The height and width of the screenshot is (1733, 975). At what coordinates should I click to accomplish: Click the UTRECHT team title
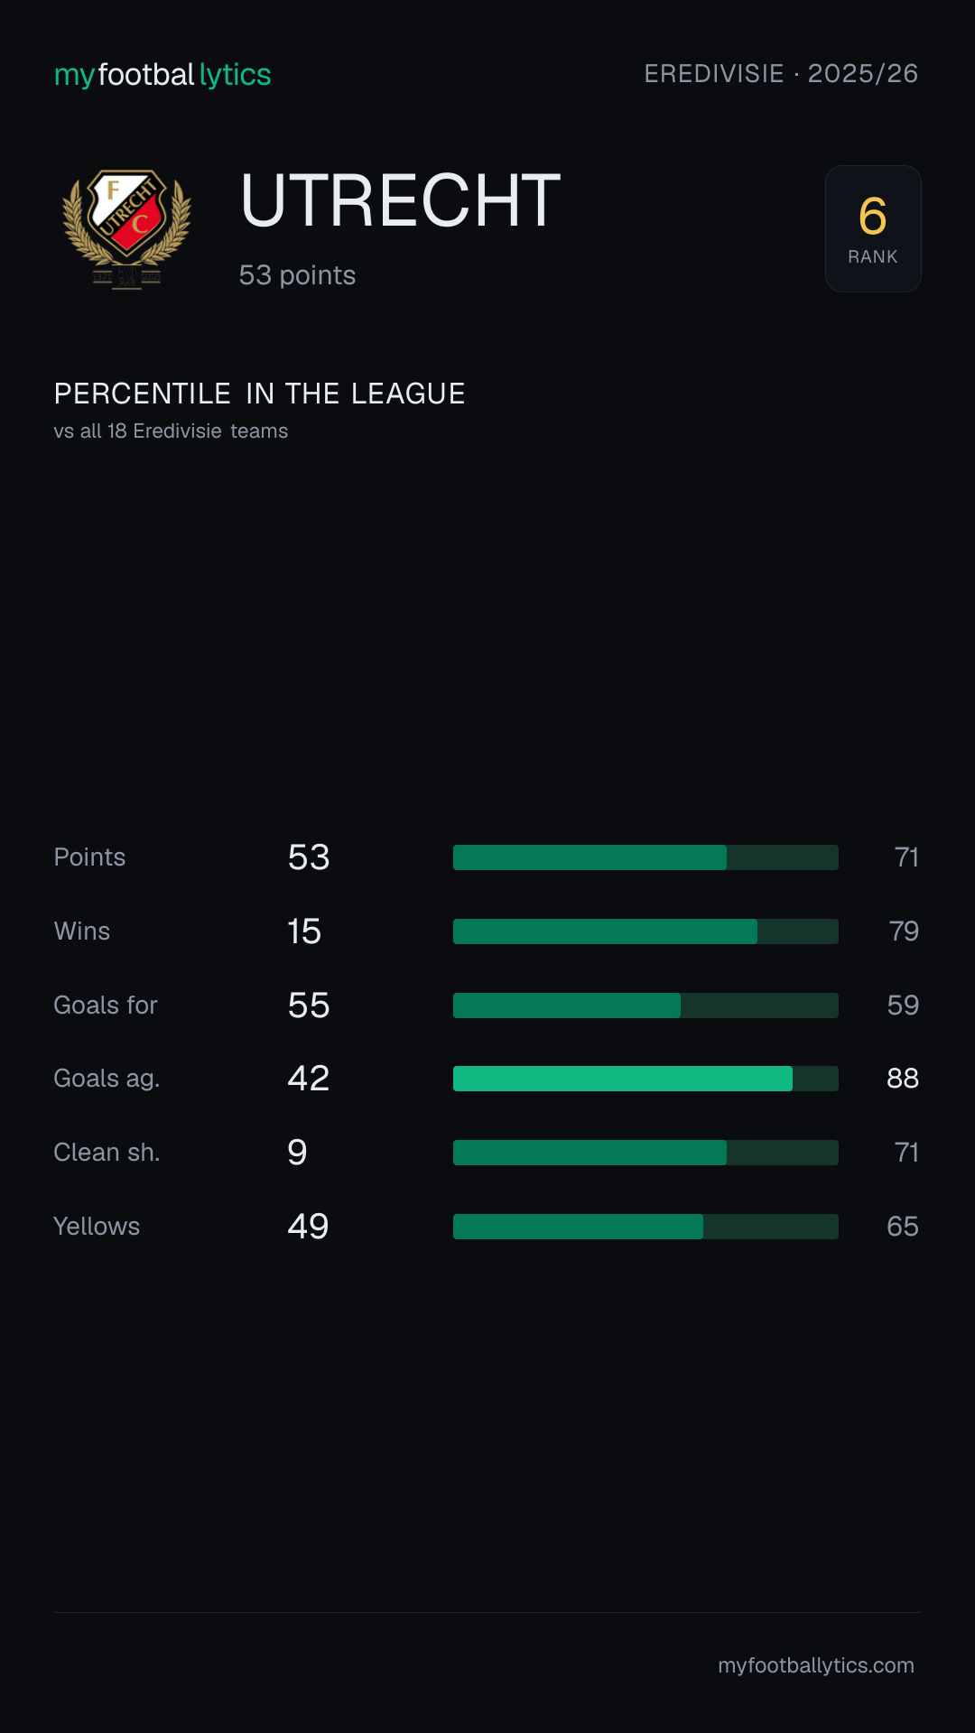[x=400, y=200]
